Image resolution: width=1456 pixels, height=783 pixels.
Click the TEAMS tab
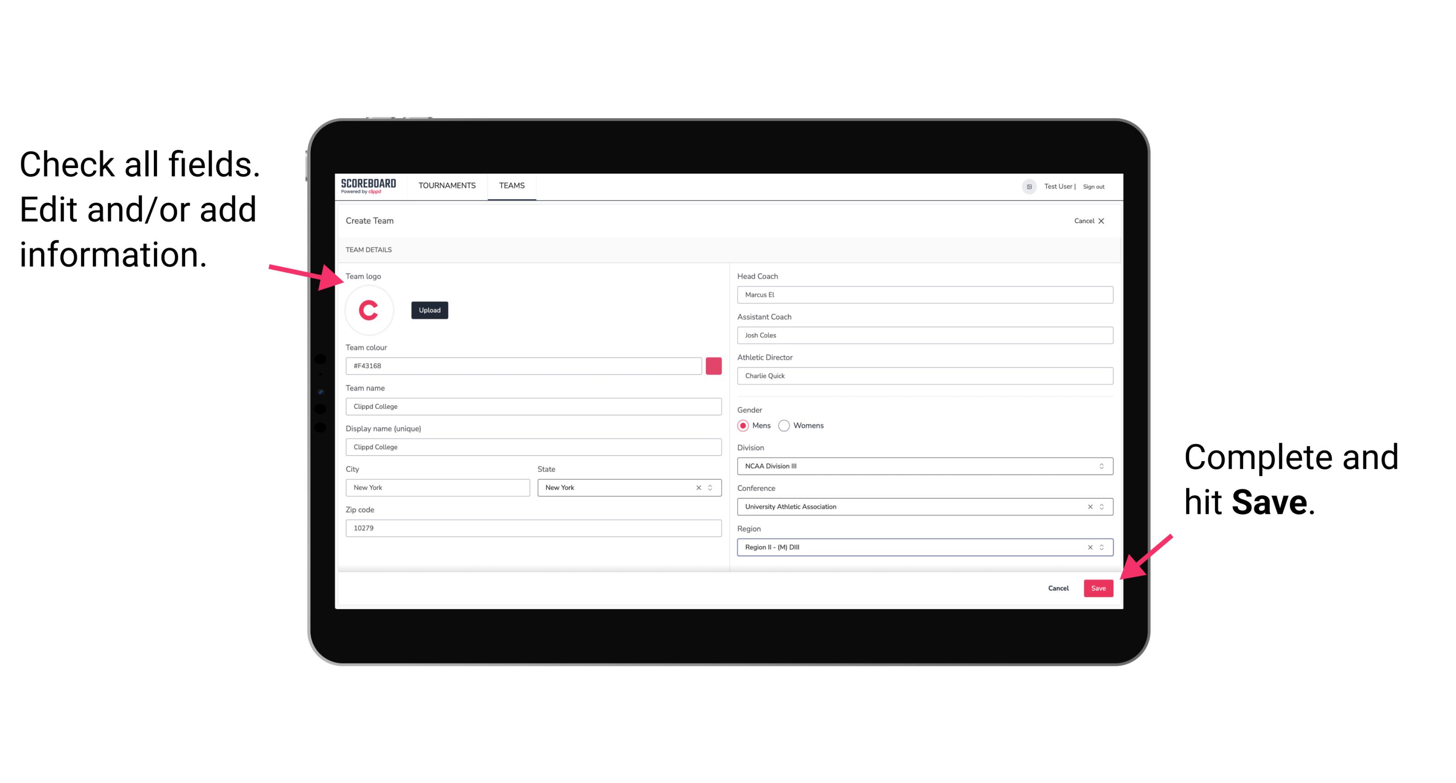tap(512, 186)
